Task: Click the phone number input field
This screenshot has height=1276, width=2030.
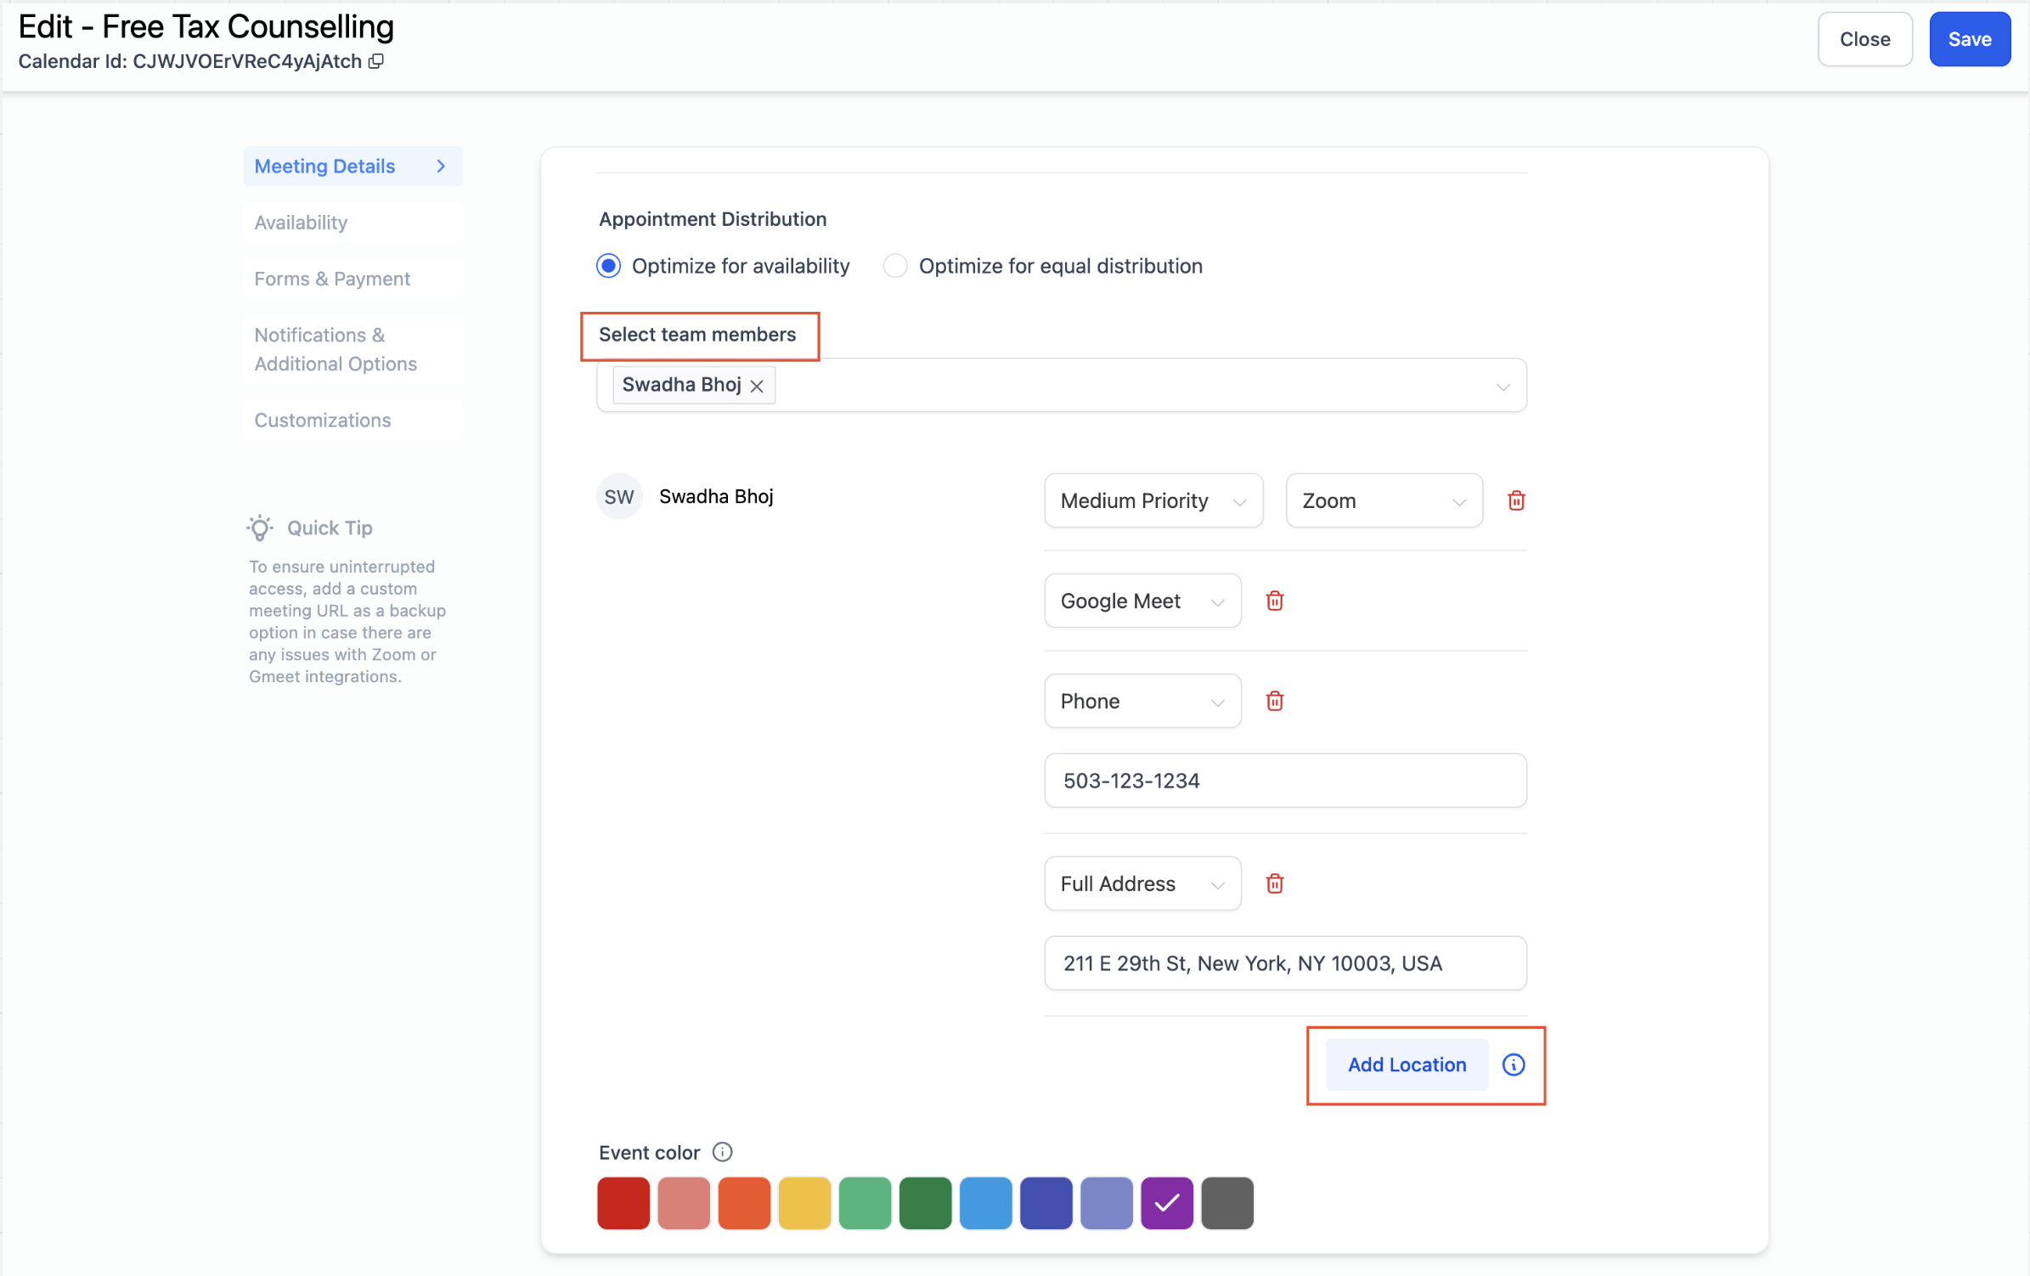Action: tap(1284, 781)
